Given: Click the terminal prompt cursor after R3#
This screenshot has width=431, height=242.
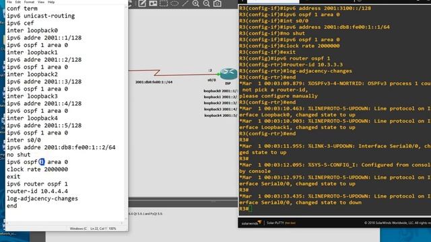Looking at the screenshot, I should (251, 209).
